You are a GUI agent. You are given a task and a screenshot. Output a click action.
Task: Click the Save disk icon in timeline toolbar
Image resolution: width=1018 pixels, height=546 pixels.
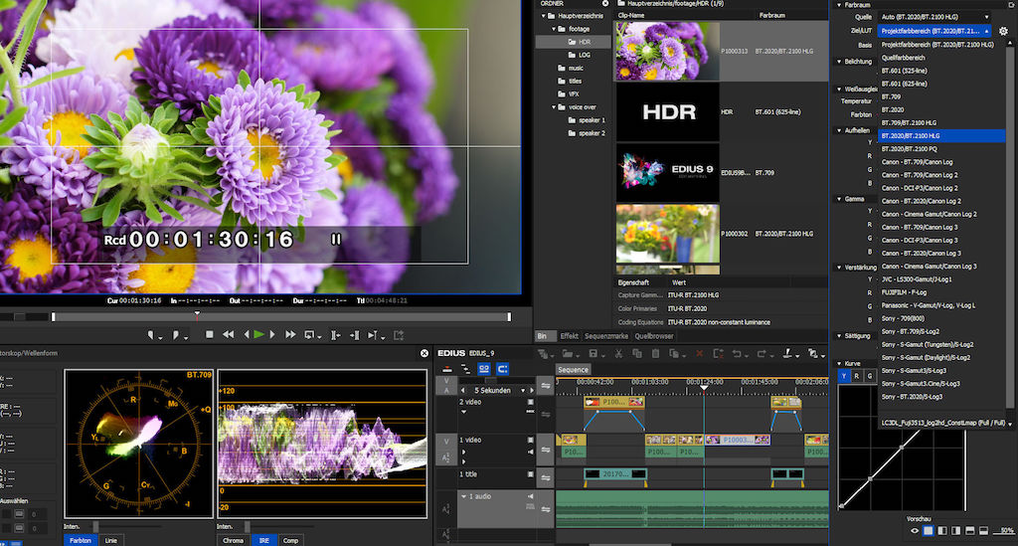click(594, 354)
